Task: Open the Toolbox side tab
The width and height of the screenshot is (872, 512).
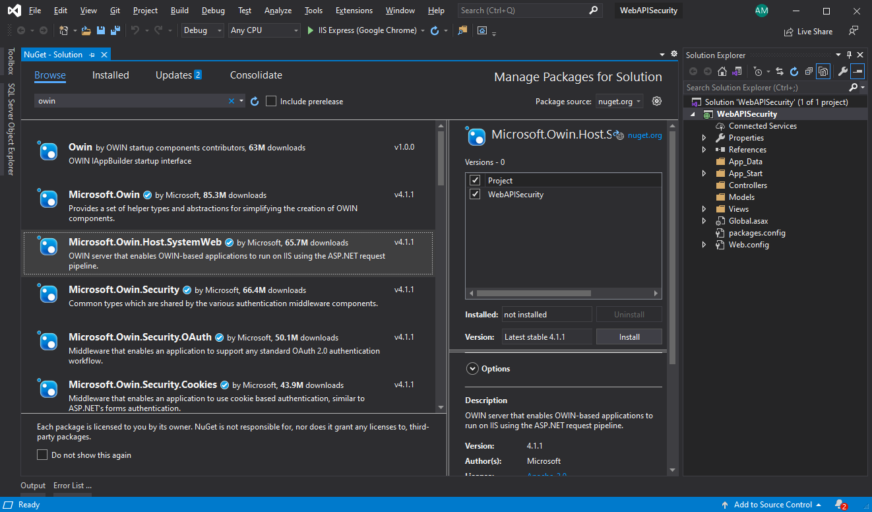Action: coord(11,61)
